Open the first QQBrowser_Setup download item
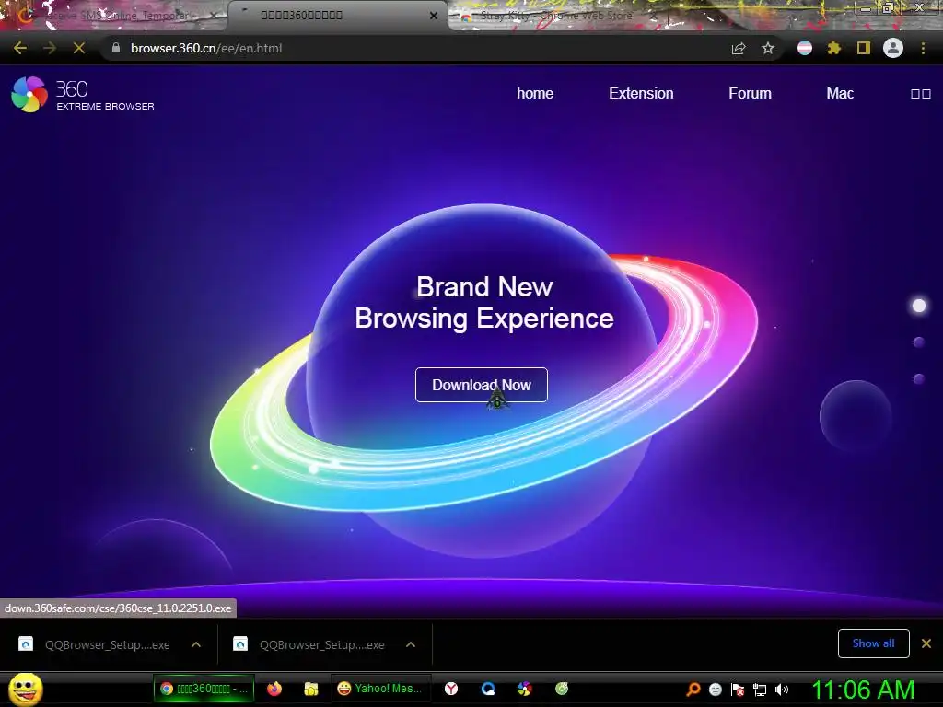The width and height of the screenshot is (943, 707). point(95,644)
